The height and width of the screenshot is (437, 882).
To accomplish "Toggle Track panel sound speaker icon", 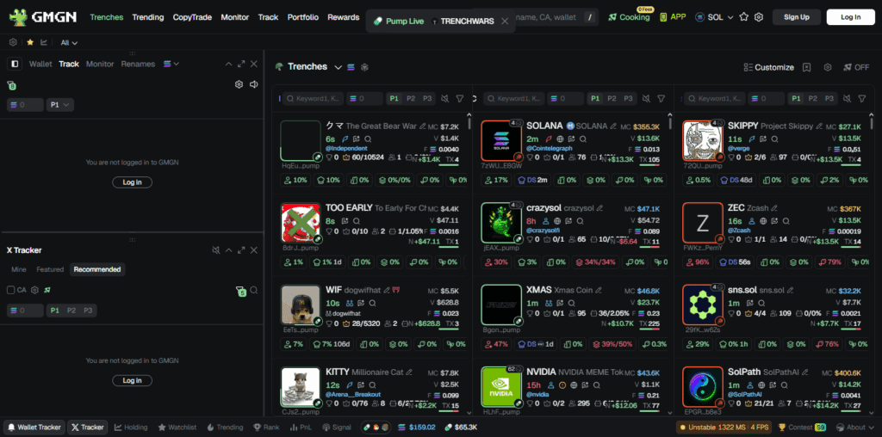I will pos(254,84).
